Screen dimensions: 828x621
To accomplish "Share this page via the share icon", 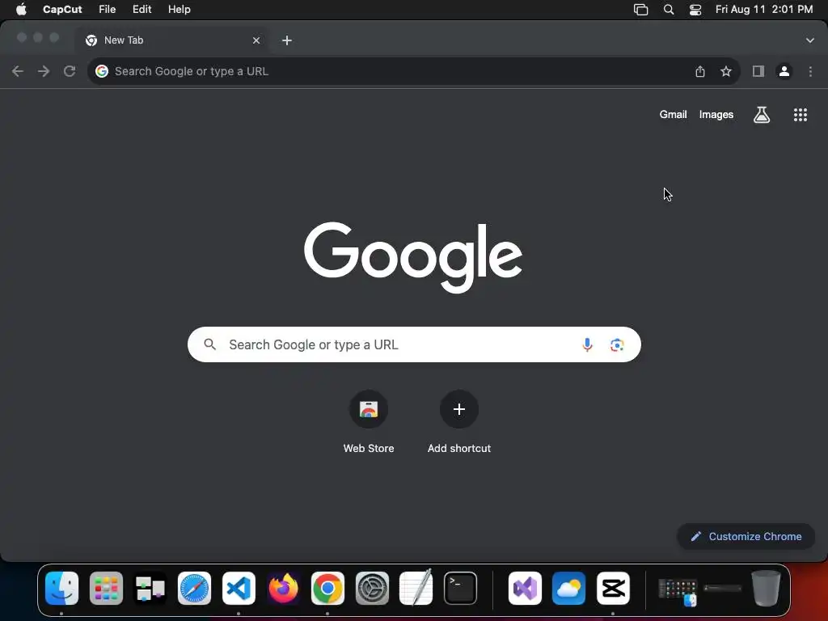I will coord(700,71).
